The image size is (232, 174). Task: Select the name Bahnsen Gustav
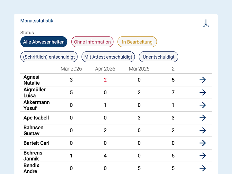point(33,130)
